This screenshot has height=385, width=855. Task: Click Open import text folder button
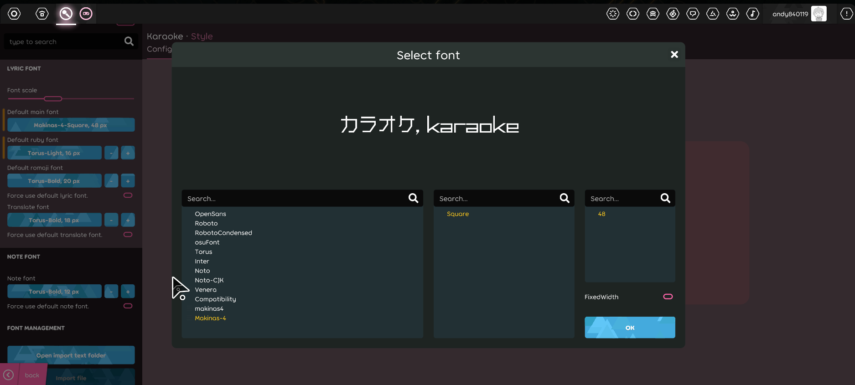pos(71,355)
